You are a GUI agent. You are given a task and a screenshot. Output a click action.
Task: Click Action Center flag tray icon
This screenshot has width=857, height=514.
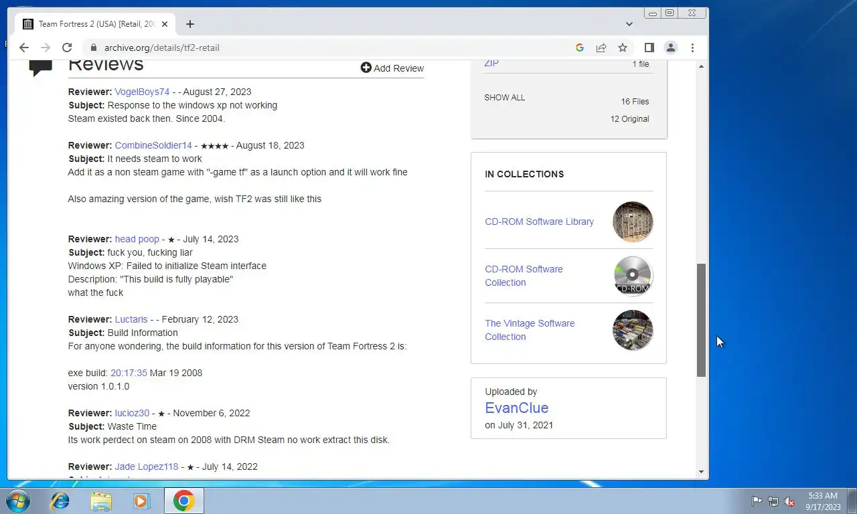[x=757, y=501]
